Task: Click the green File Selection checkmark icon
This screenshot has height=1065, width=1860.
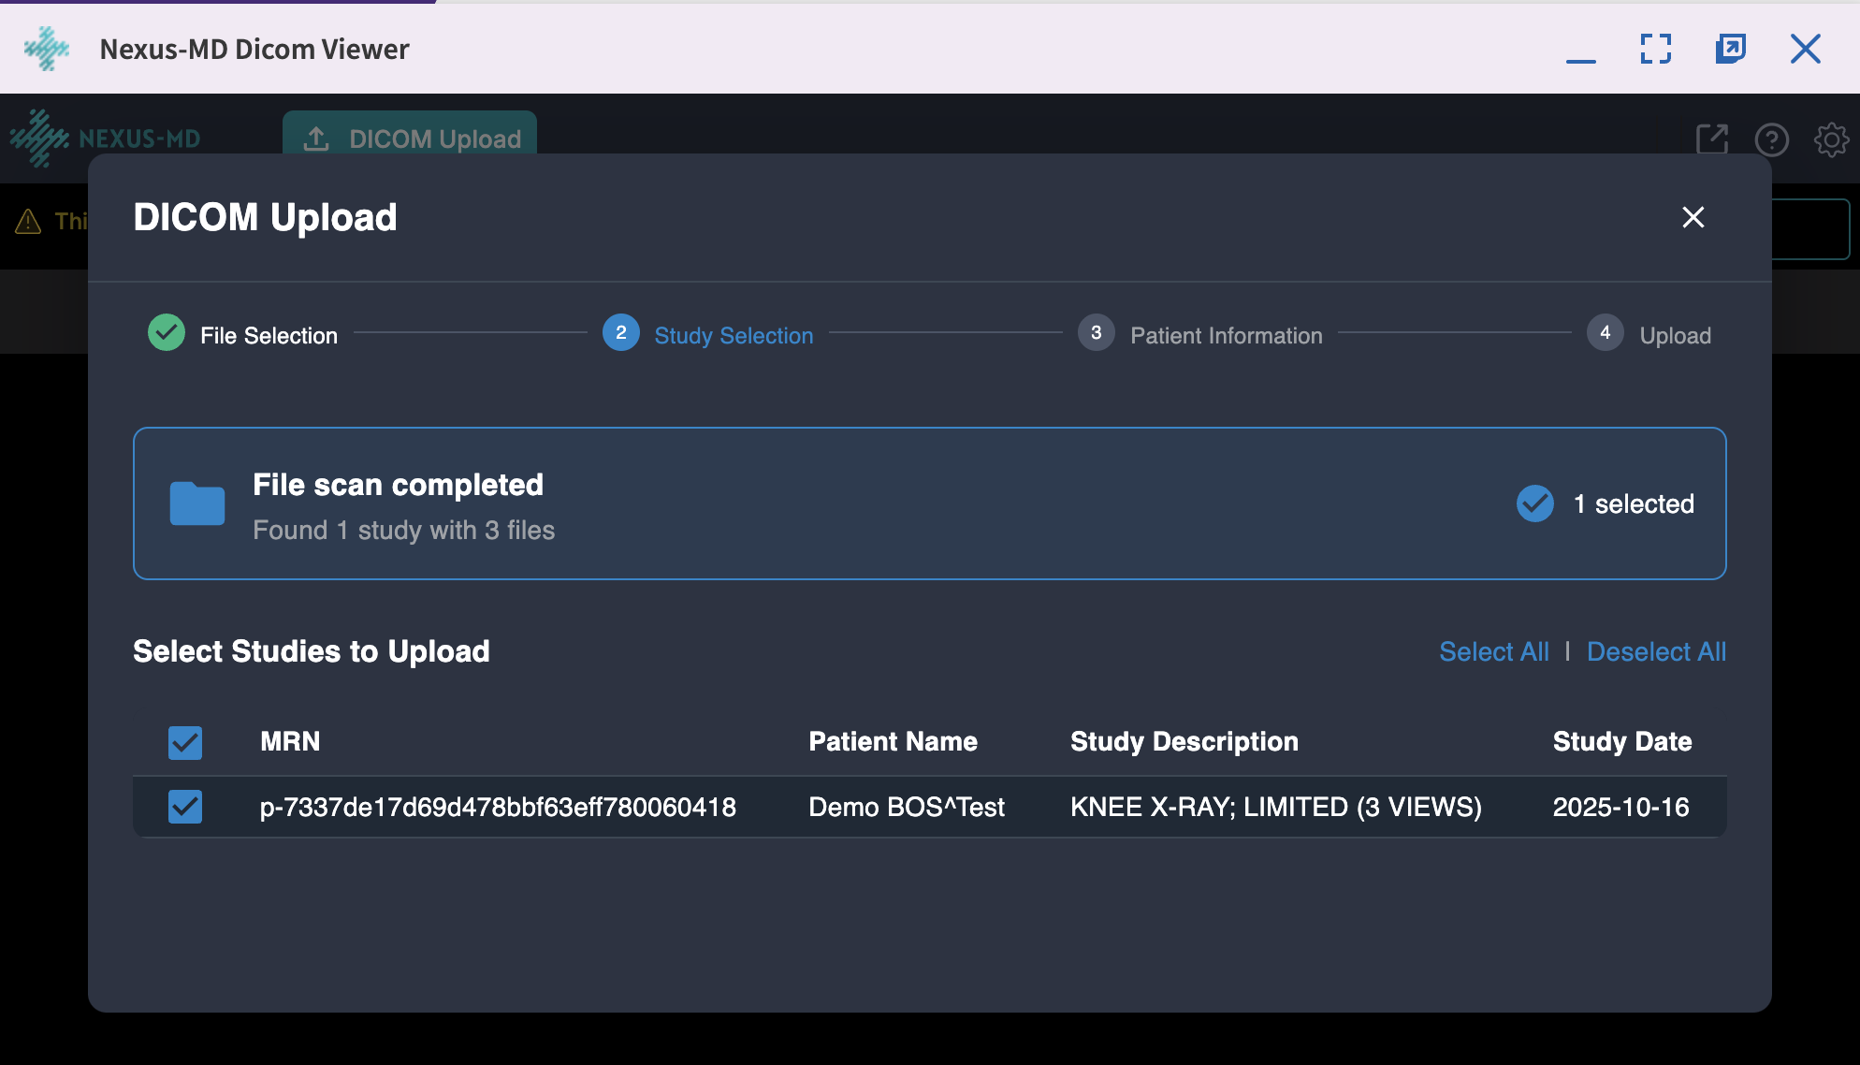Action: (167, 333)
